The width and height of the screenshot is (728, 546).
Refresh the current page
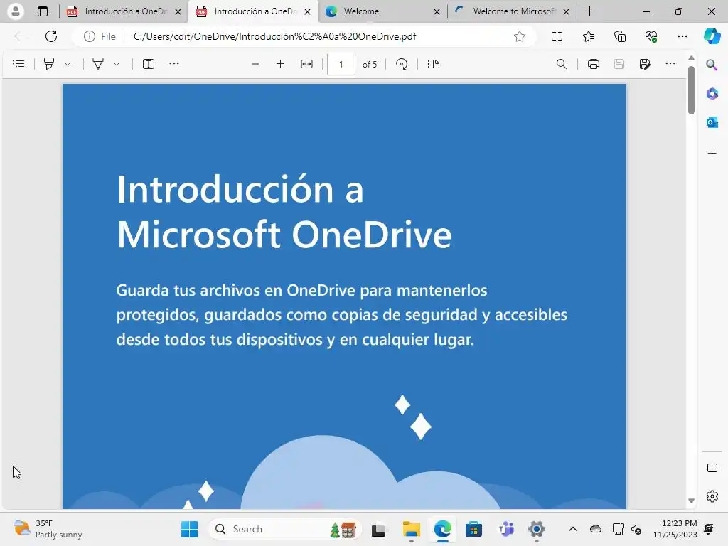[x=51, y=36]
